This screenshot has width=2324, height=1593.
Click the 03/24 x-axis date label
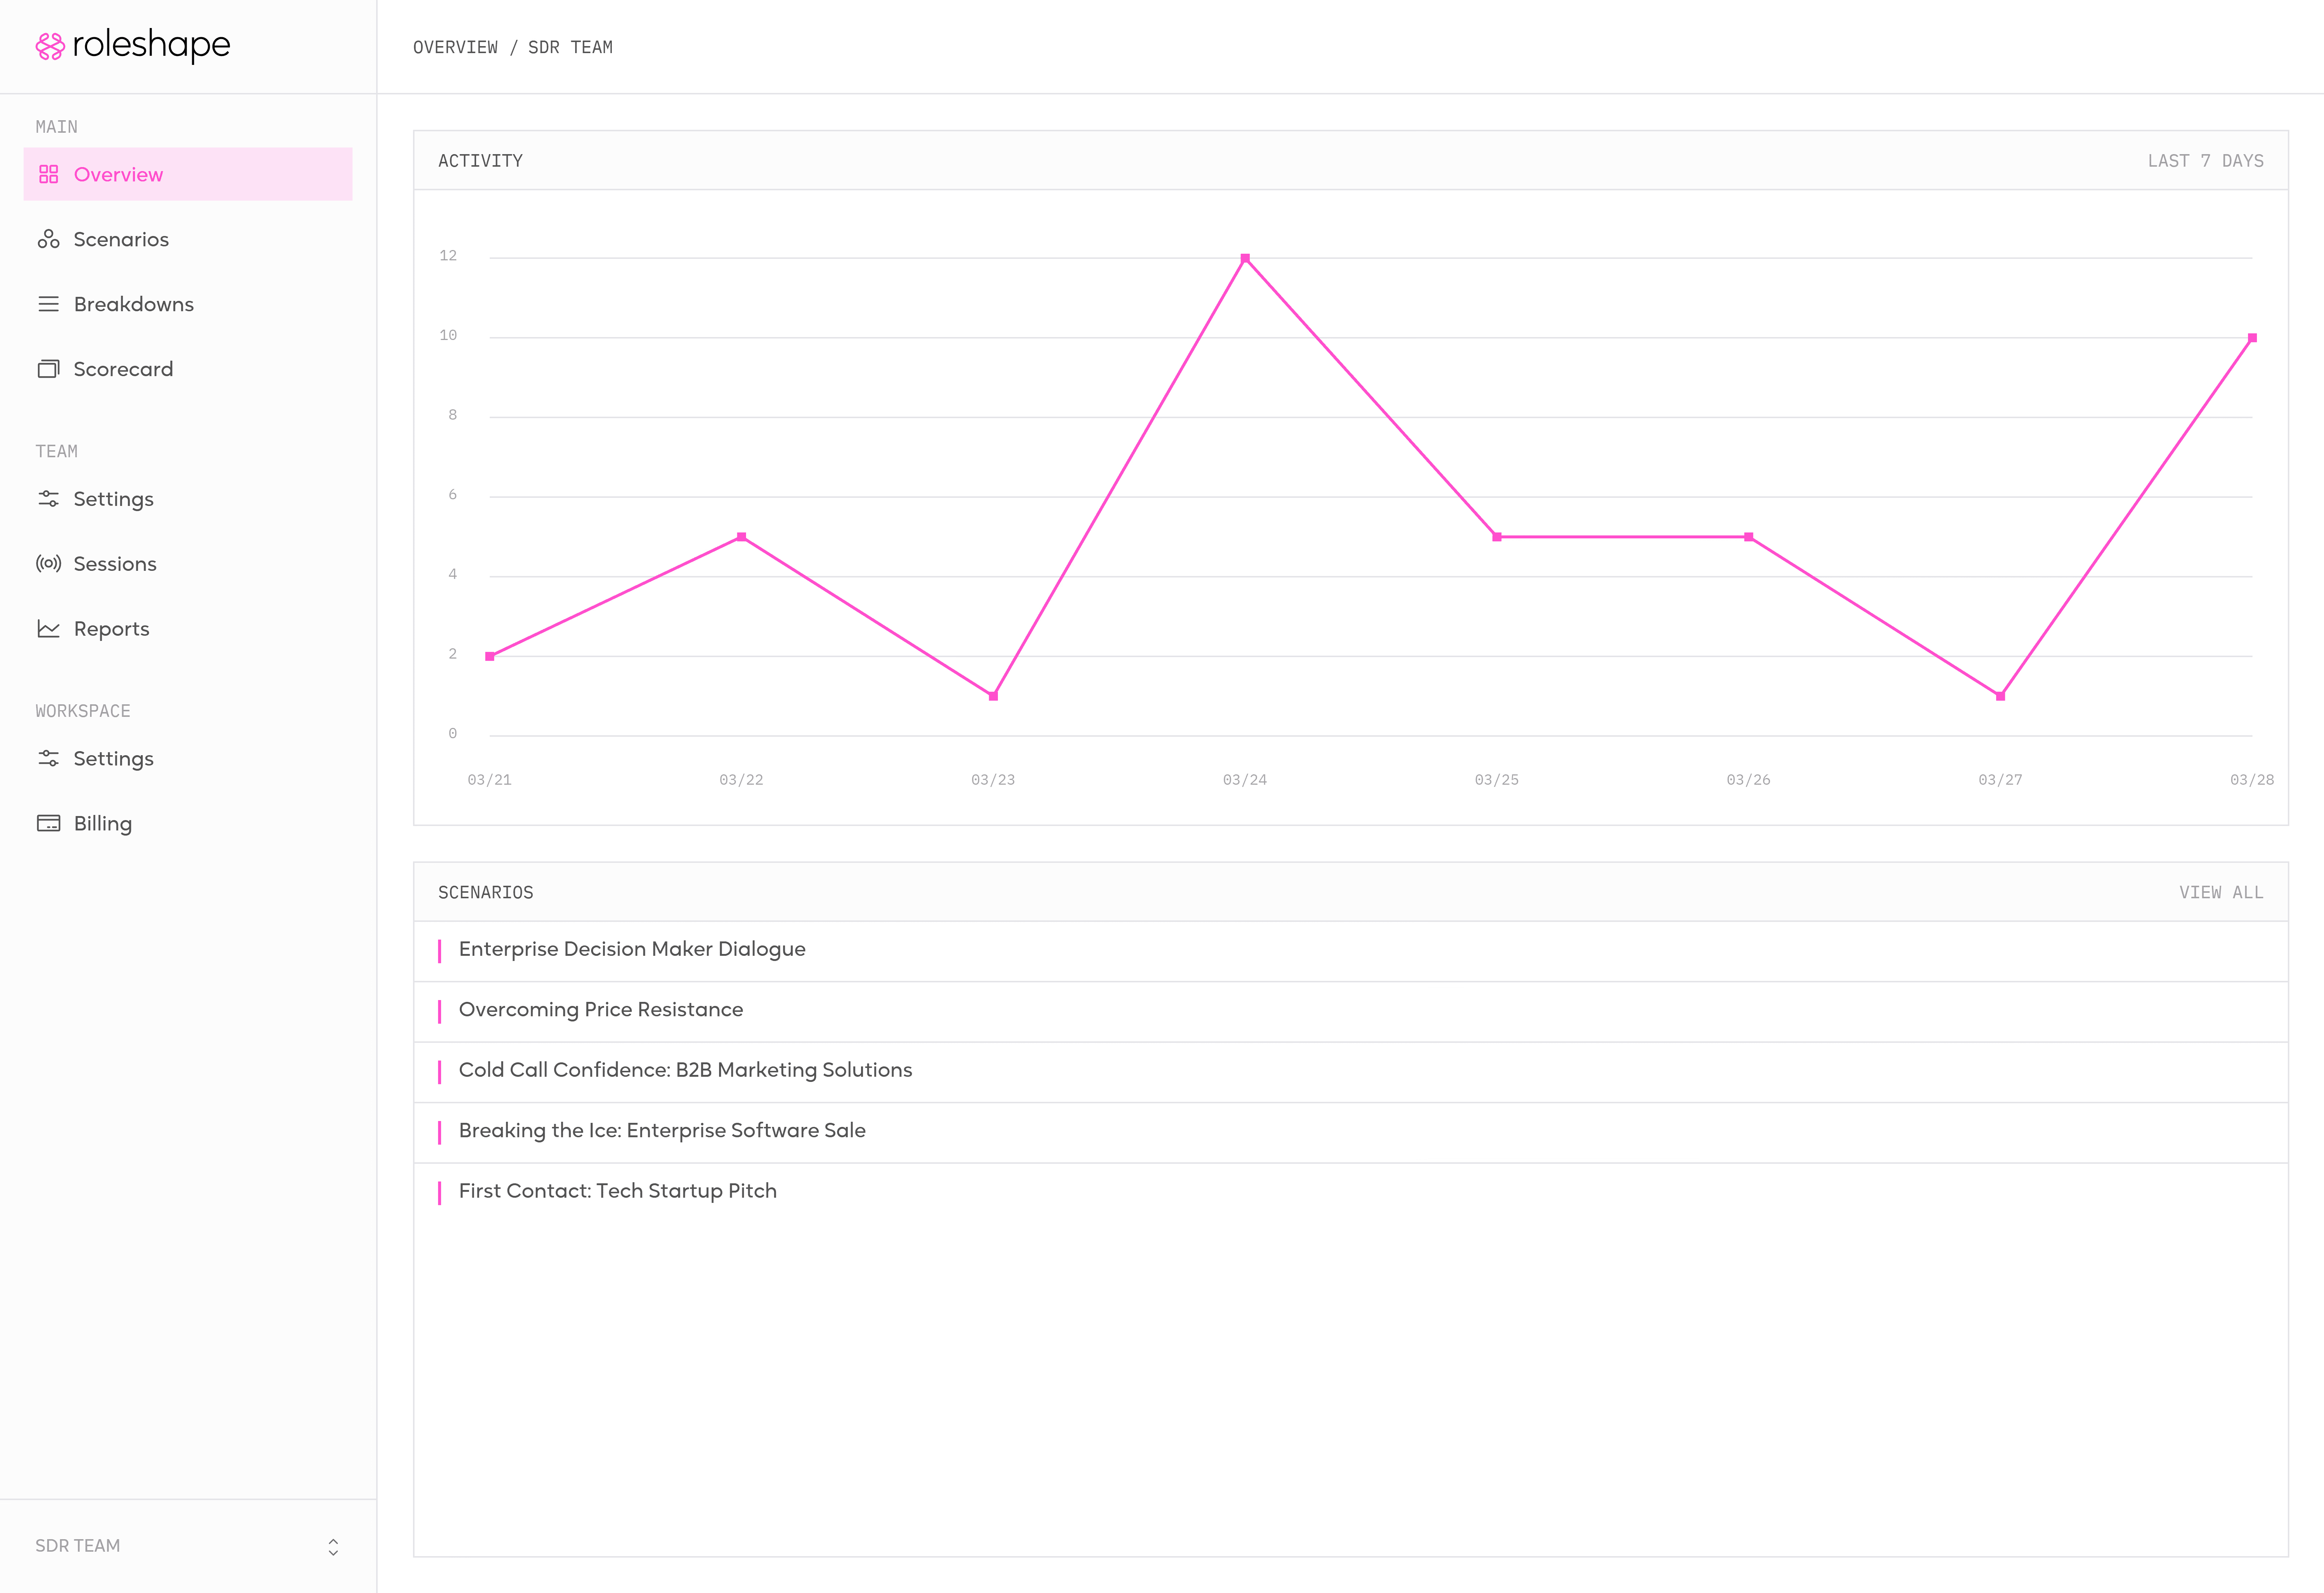pos(1245,780)
